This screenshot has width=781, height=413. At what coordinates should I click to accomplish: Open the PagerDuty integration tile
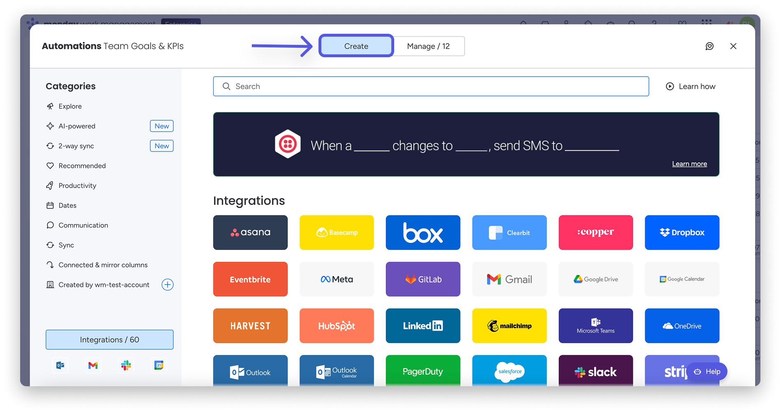pos(423,371)
